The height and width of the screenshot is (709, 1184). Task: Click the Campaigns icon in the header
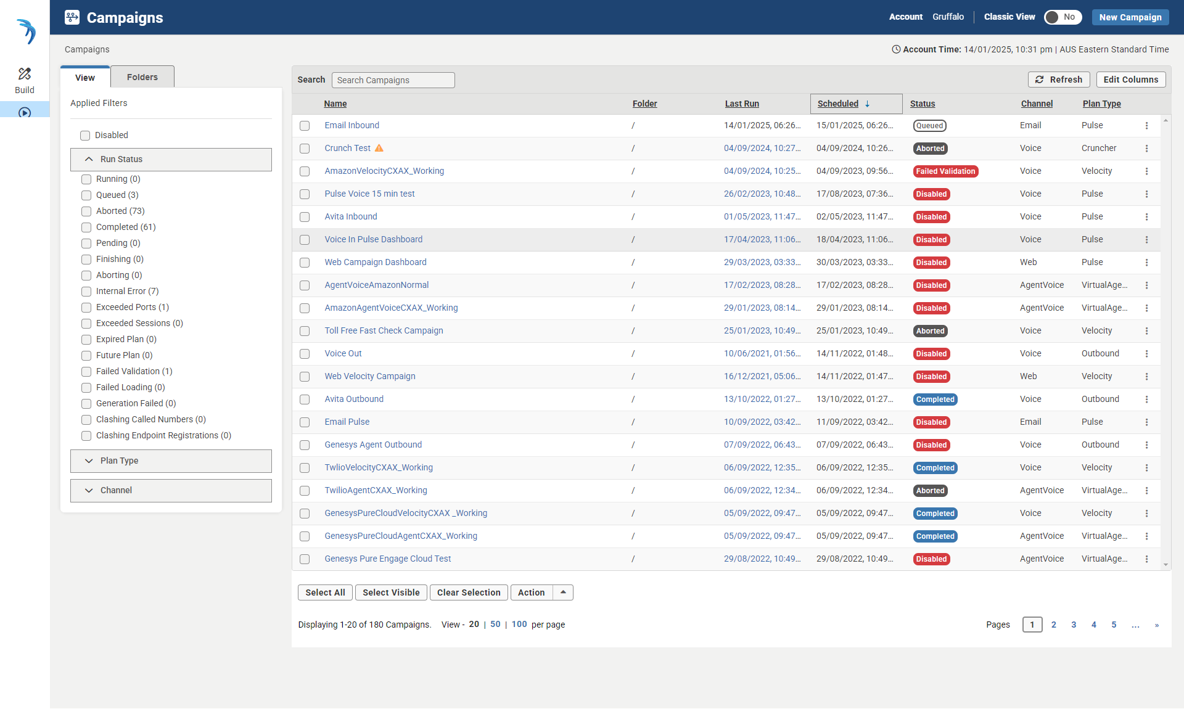click(72, 17)
